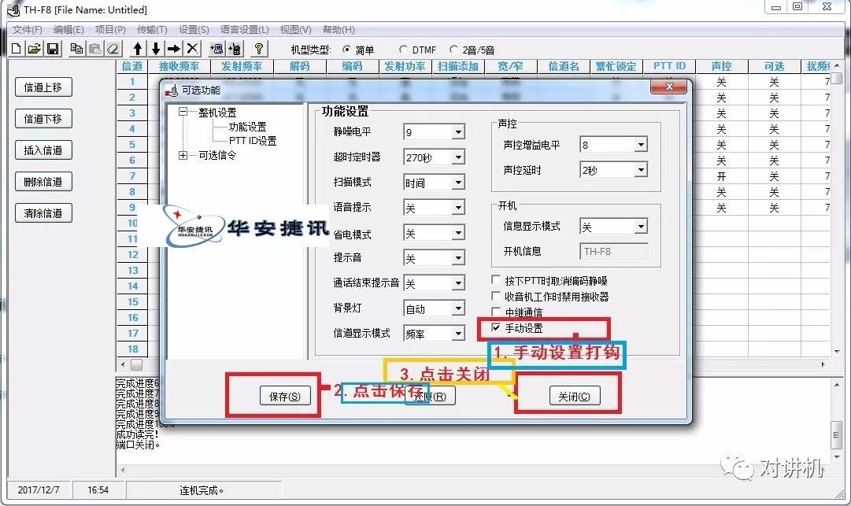
Task: Click the 保存(S) button
Action: tap(286, 396)
